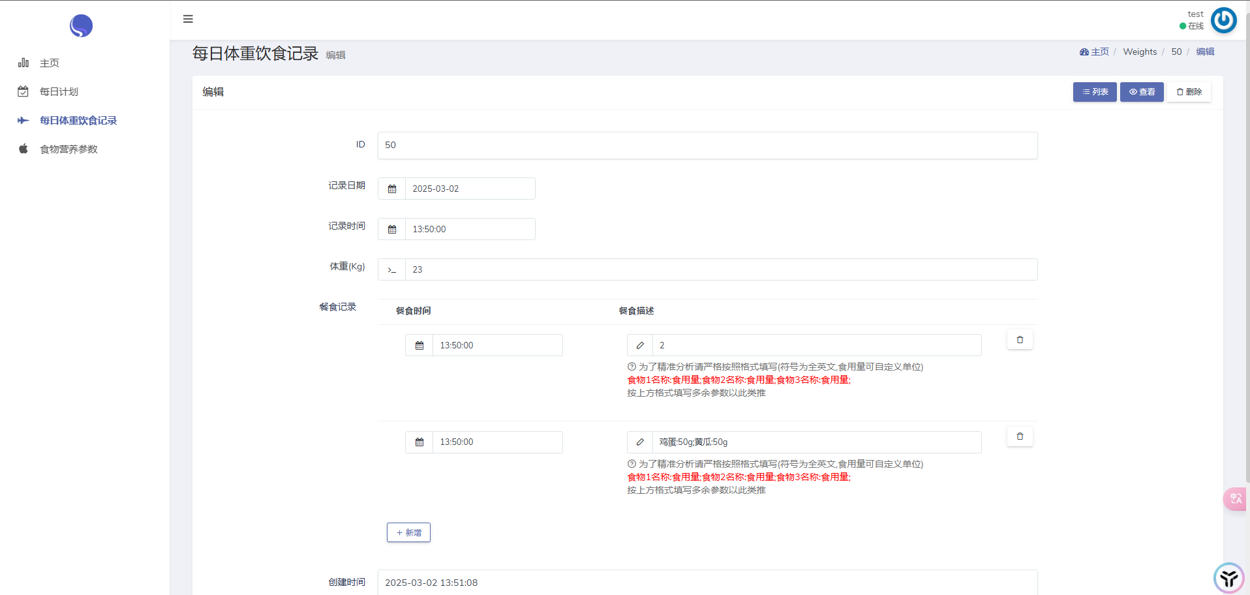Click the 记录时间 field 13:50:00

click(x=470, y=229)
